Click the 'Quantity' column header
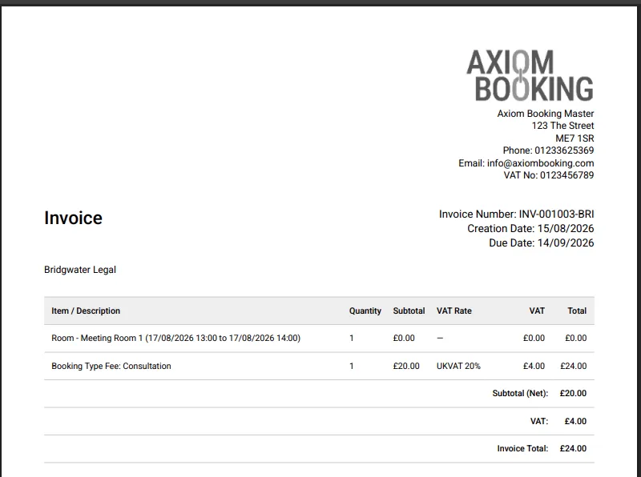The image size is (641, 477). [x=365, y=311]
